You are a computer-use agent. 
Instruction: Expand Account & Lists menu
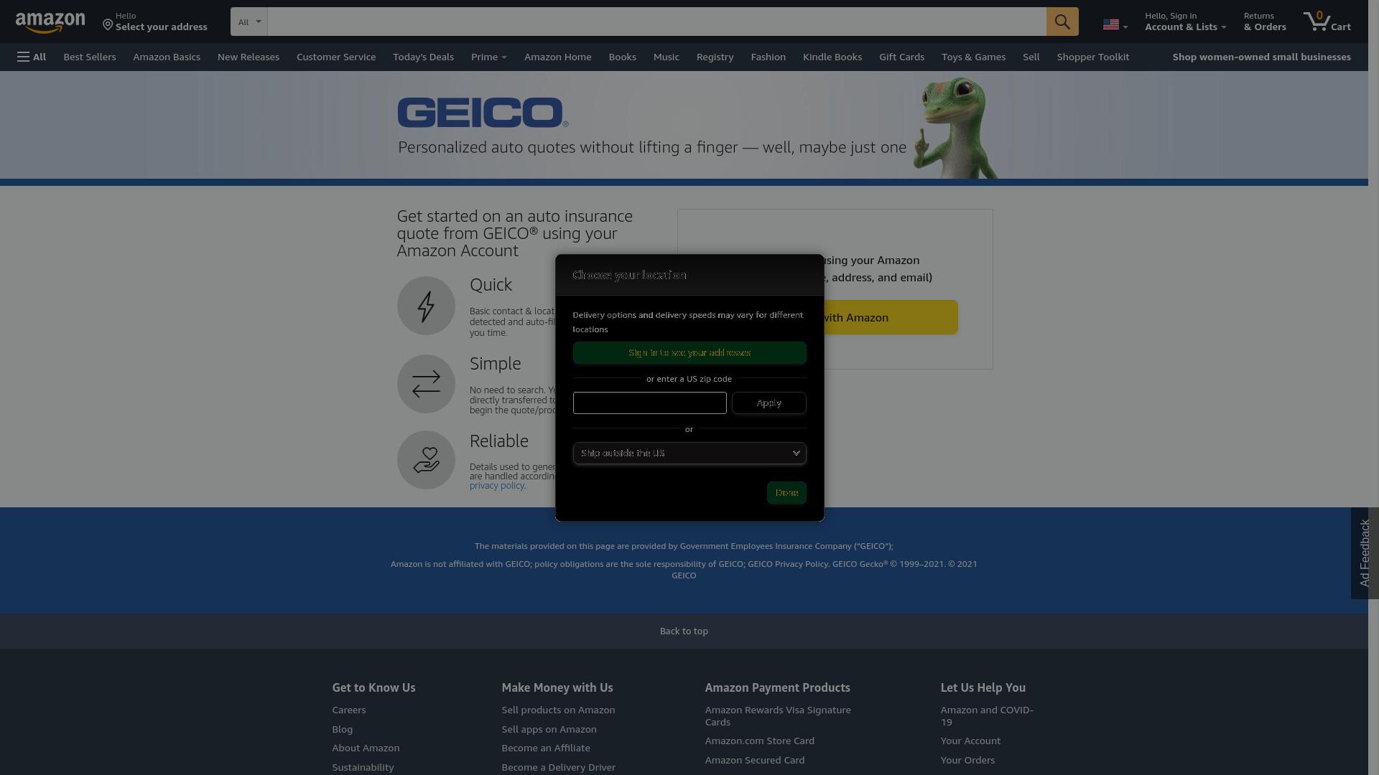(x=1185, y=22)
